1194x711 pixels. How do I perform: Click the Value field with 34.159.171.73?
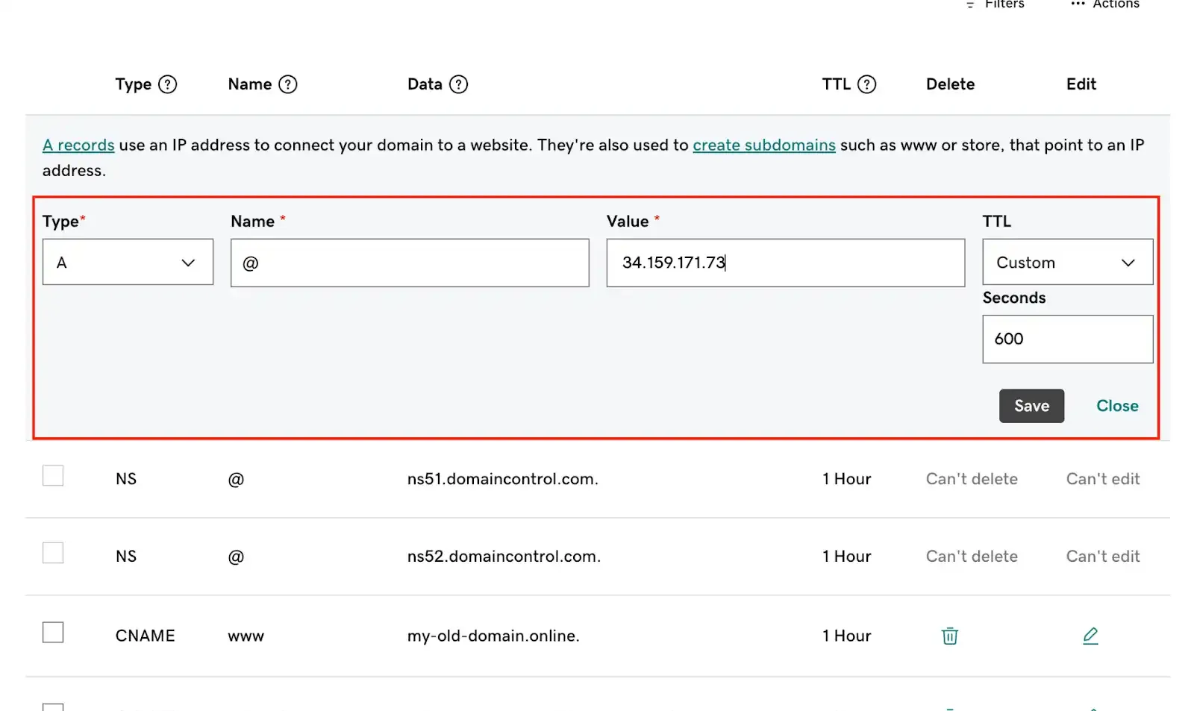785,263
